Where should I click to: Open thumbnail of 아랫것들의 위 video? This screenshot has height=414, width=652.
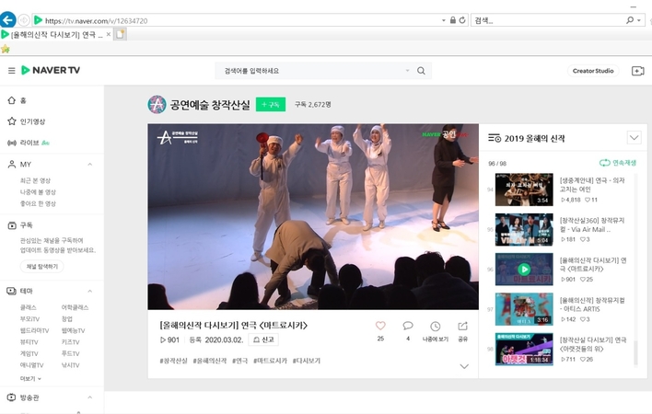point(524,349)
